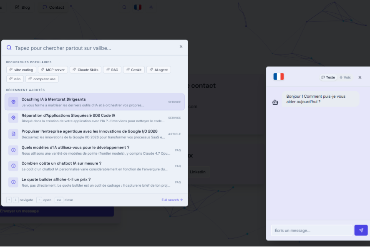Open the Blog nav item
The image size is (370, 247).
point(23,7)
